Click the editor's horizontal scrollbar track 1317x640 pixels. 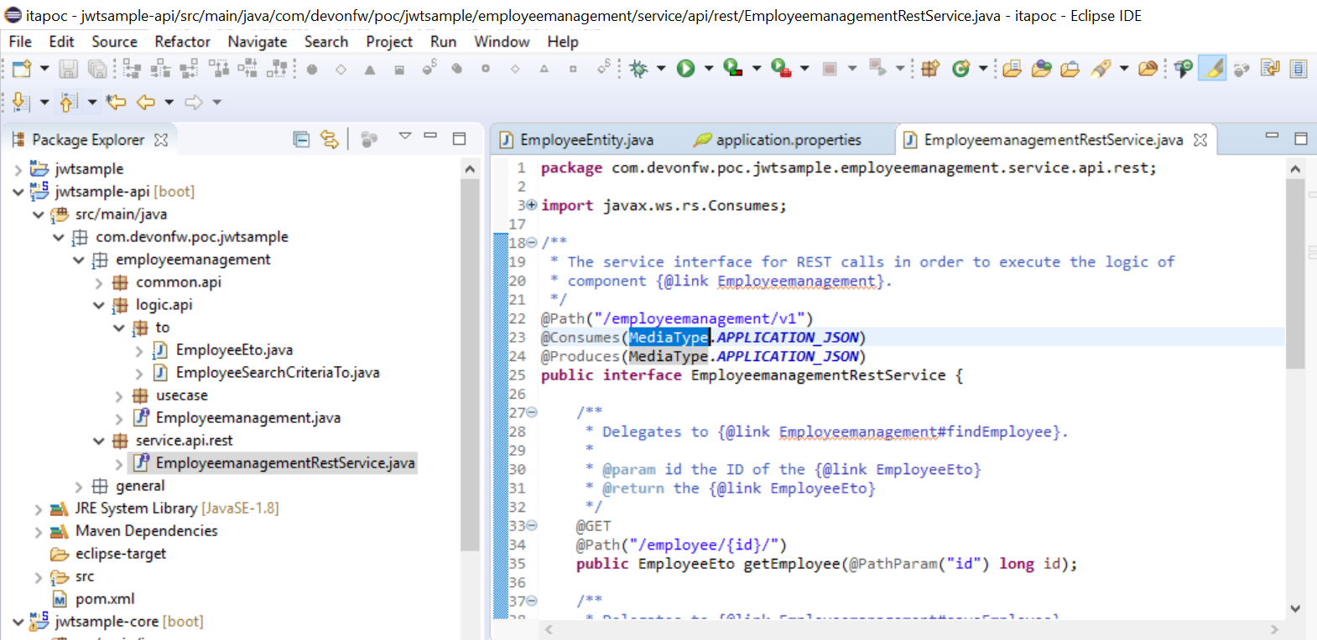(909, 629)
